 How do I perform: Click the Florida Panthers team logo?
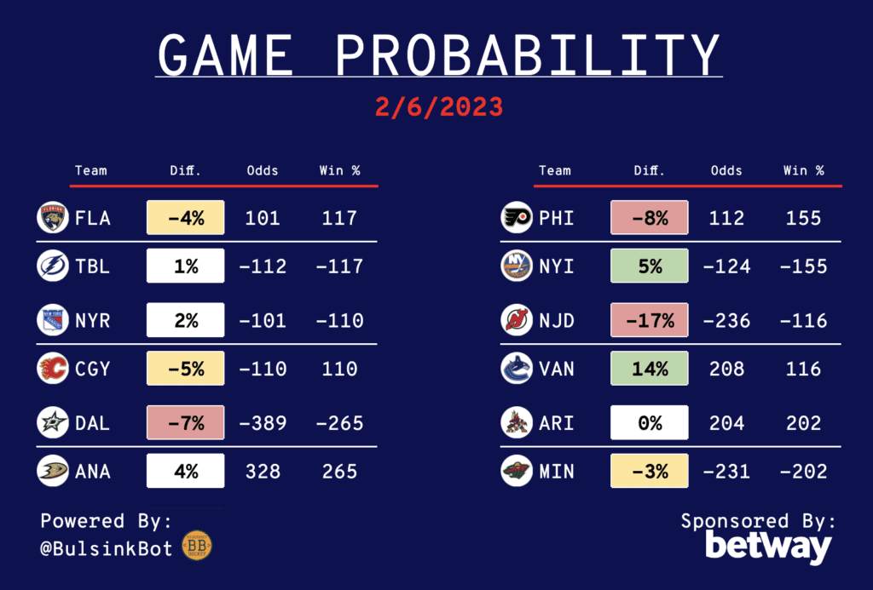pos(52,218)
